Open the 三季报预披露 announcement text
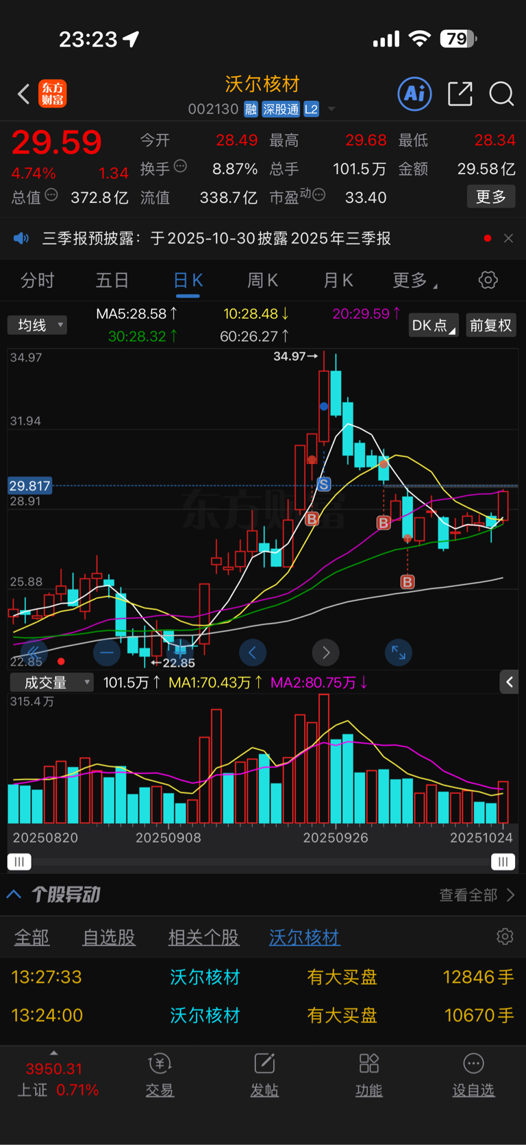The height and width of the screenshot is (1145, 526). pyautogui.click(x=216, y=238)
